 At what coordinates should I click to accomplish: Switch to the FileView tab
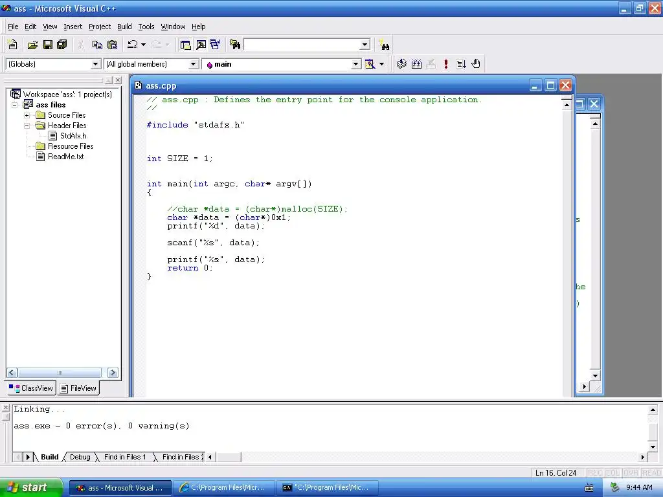78,388
